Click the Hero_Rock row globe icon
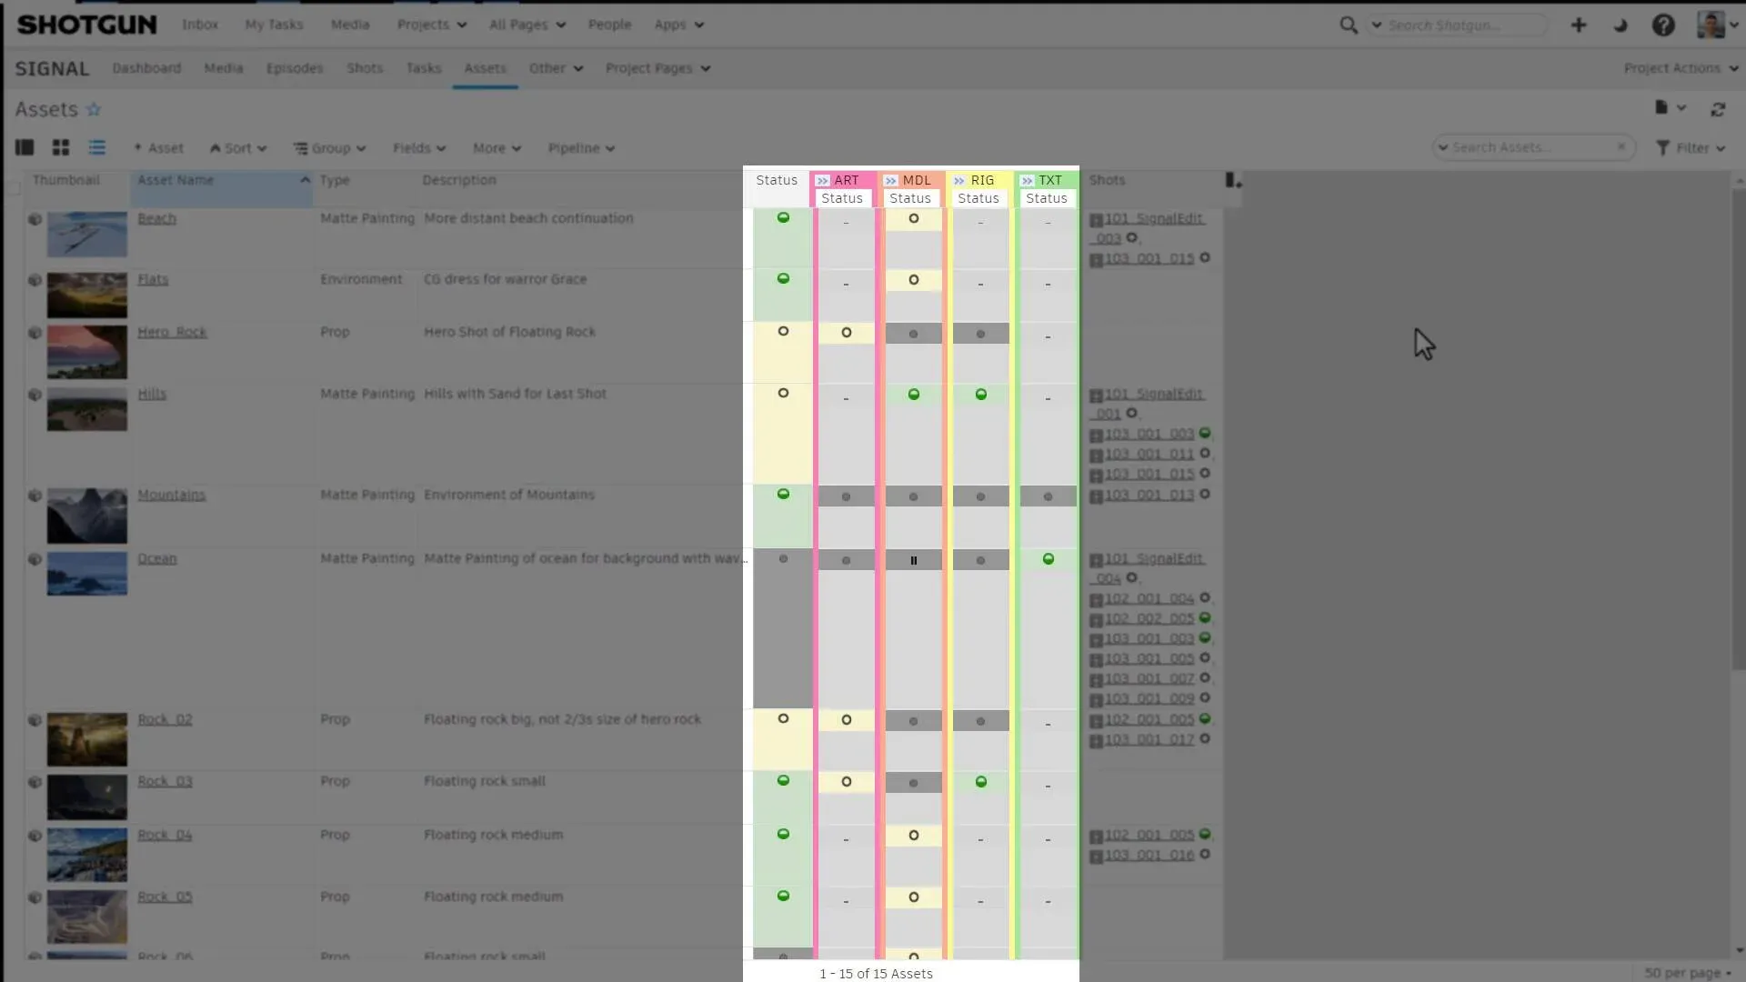This screenshot has width=1746, height=982. point(35,333)
